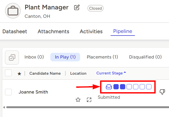This screenshot has width=169, height=117.
Task: Expand Joanne Smith's record in full view
Action: [x=89, y=100]
